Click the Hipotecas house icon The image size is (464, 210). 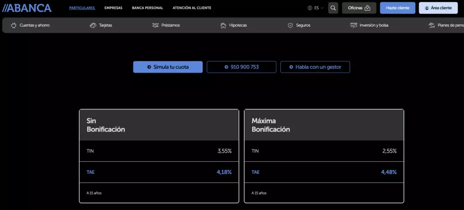pyautogui.click(x=224, y=25)
